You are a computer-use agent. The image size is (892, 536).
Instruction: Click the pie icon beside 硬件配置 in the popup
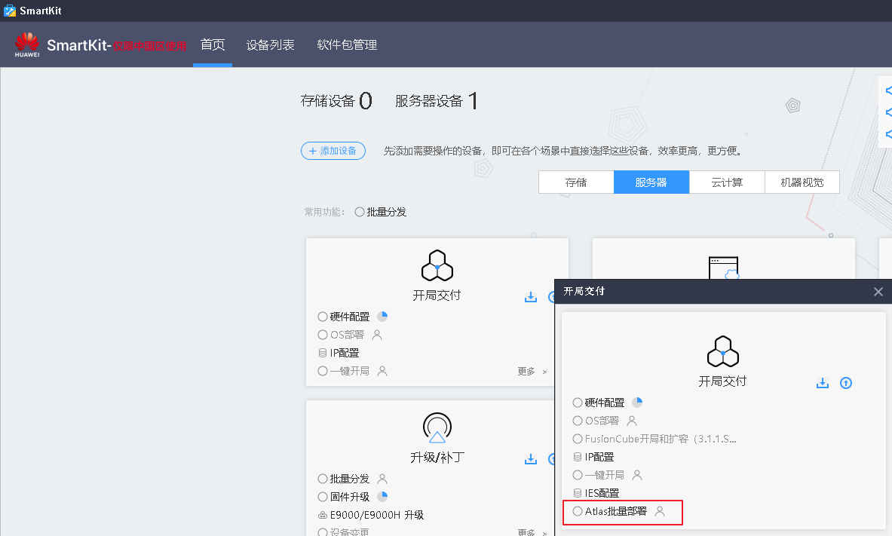[x=637, y=403]
